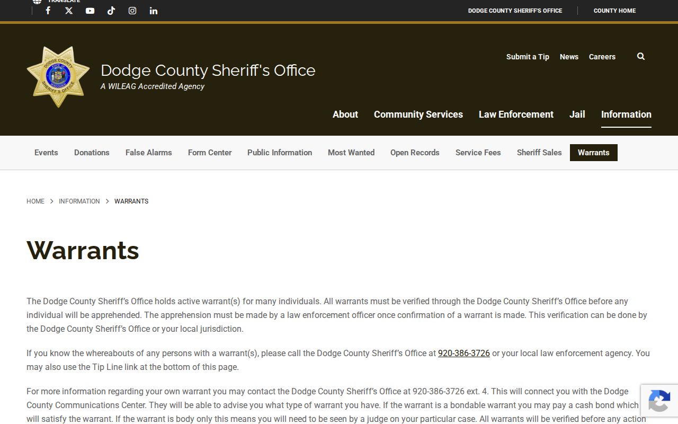The width and height of the screenshot is (678, 424).
Task: Click the reCAPTCHA badge
Action: click(659, 400)
